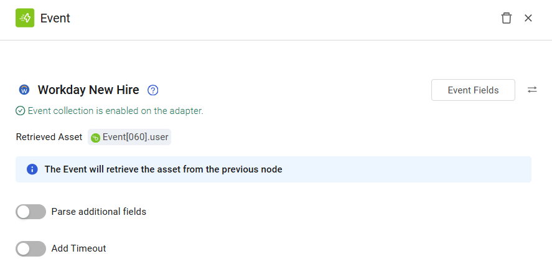Click the swap arrows icon to change the event
Viewport: 552px width, 274px height.
click(x=532, y=90)
